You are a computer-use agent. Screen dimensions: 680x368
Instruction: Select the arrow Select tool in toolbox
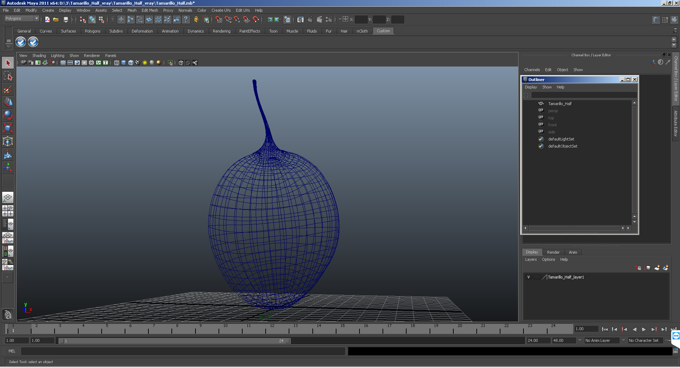point(8,63)
